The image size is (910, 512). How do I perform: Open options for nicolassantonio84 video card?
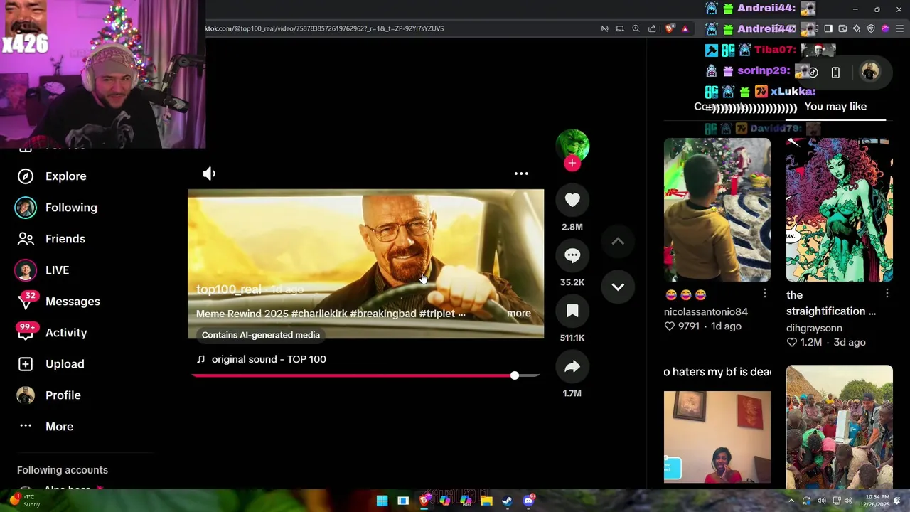[765, 294]
